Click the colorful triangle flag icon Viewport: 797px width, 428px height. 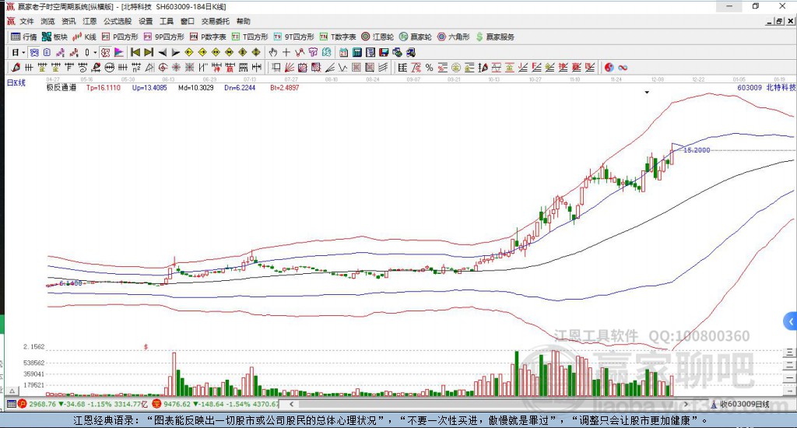click(118, 52)
